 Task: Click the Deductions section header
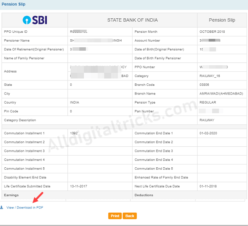[x=144, y=195]
